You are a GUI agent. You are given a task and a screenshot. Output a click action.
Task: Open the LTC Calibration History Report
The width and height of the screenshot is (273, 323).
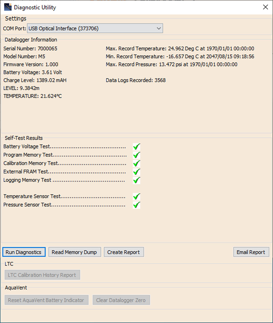tap(42, 275)
